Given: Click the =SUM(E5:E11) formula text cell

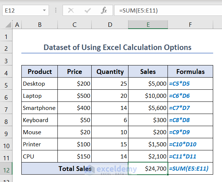Looking at the screenshot, I should point(190,169).
